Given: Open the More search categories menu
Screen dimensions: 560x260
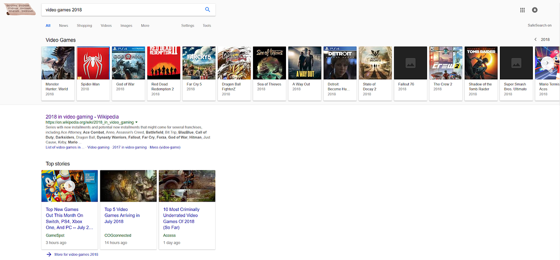Looking at the screenshot, I should 145,26.
